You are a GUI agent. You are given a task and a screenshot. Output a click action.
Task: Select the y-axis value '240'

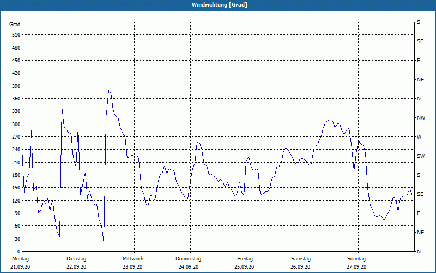click(16, 150)
